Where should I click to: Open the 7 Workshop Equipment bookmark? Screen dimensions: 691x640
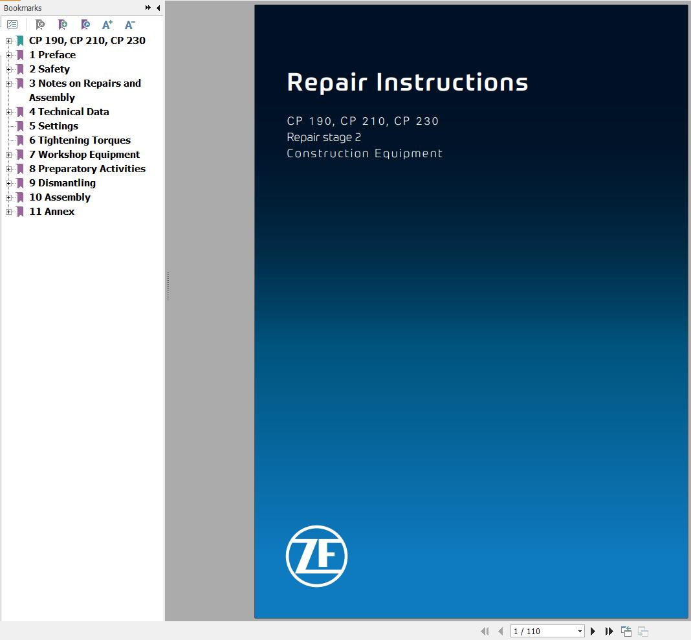coord(84,154)
